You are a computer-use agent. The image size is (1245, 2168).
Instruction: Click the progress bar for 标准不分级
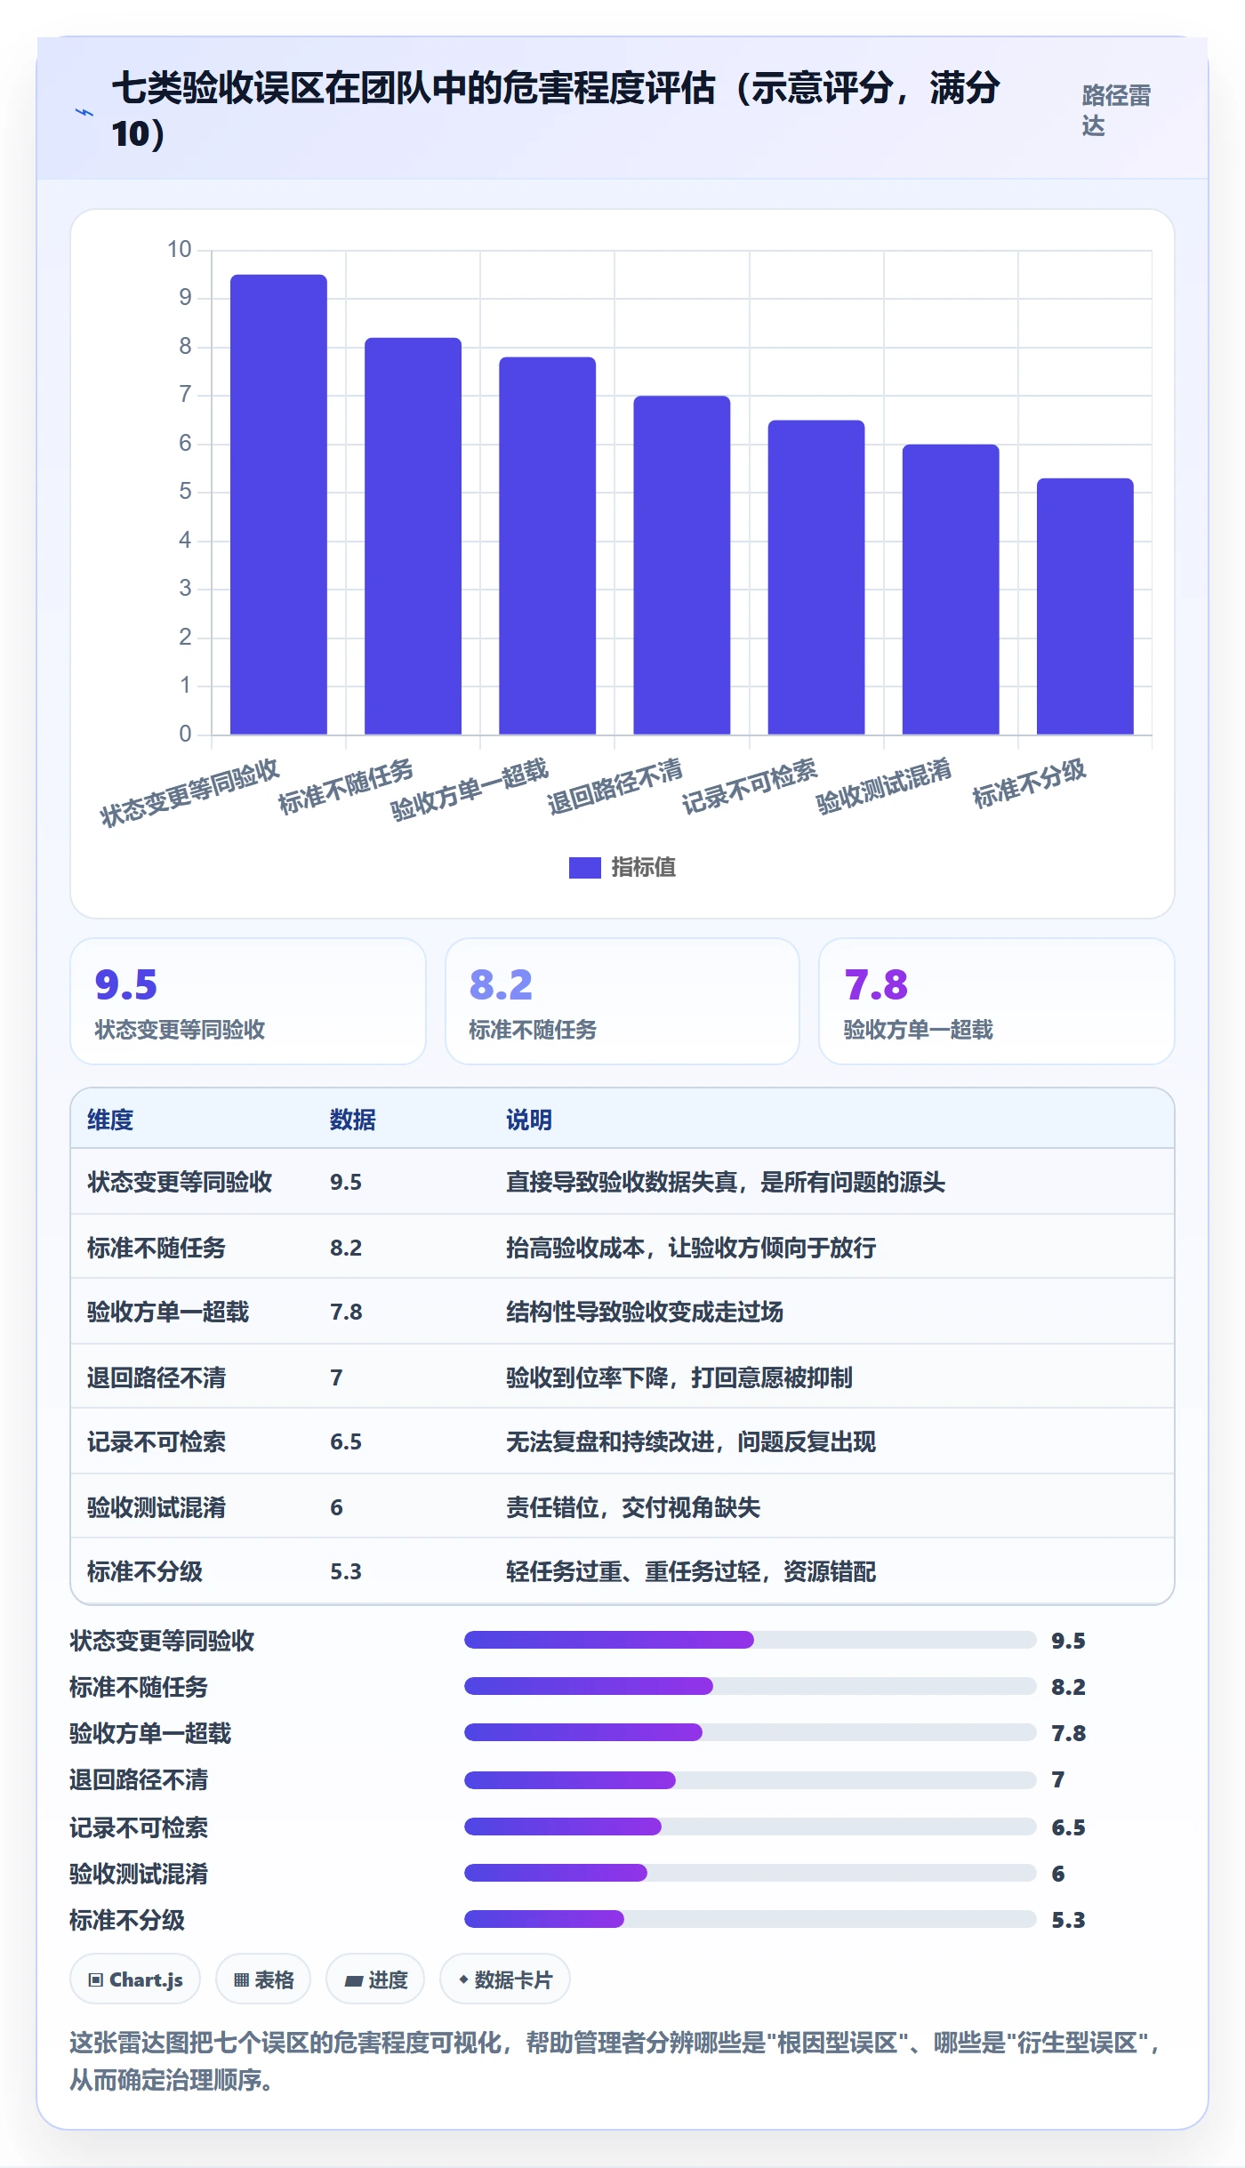point(750,1919)
